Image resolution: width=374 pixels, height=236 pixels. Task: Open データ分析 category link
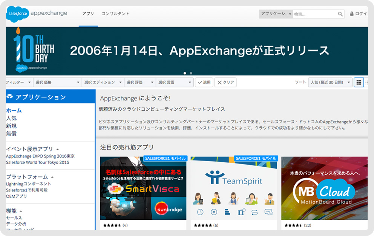click(16, 224)
